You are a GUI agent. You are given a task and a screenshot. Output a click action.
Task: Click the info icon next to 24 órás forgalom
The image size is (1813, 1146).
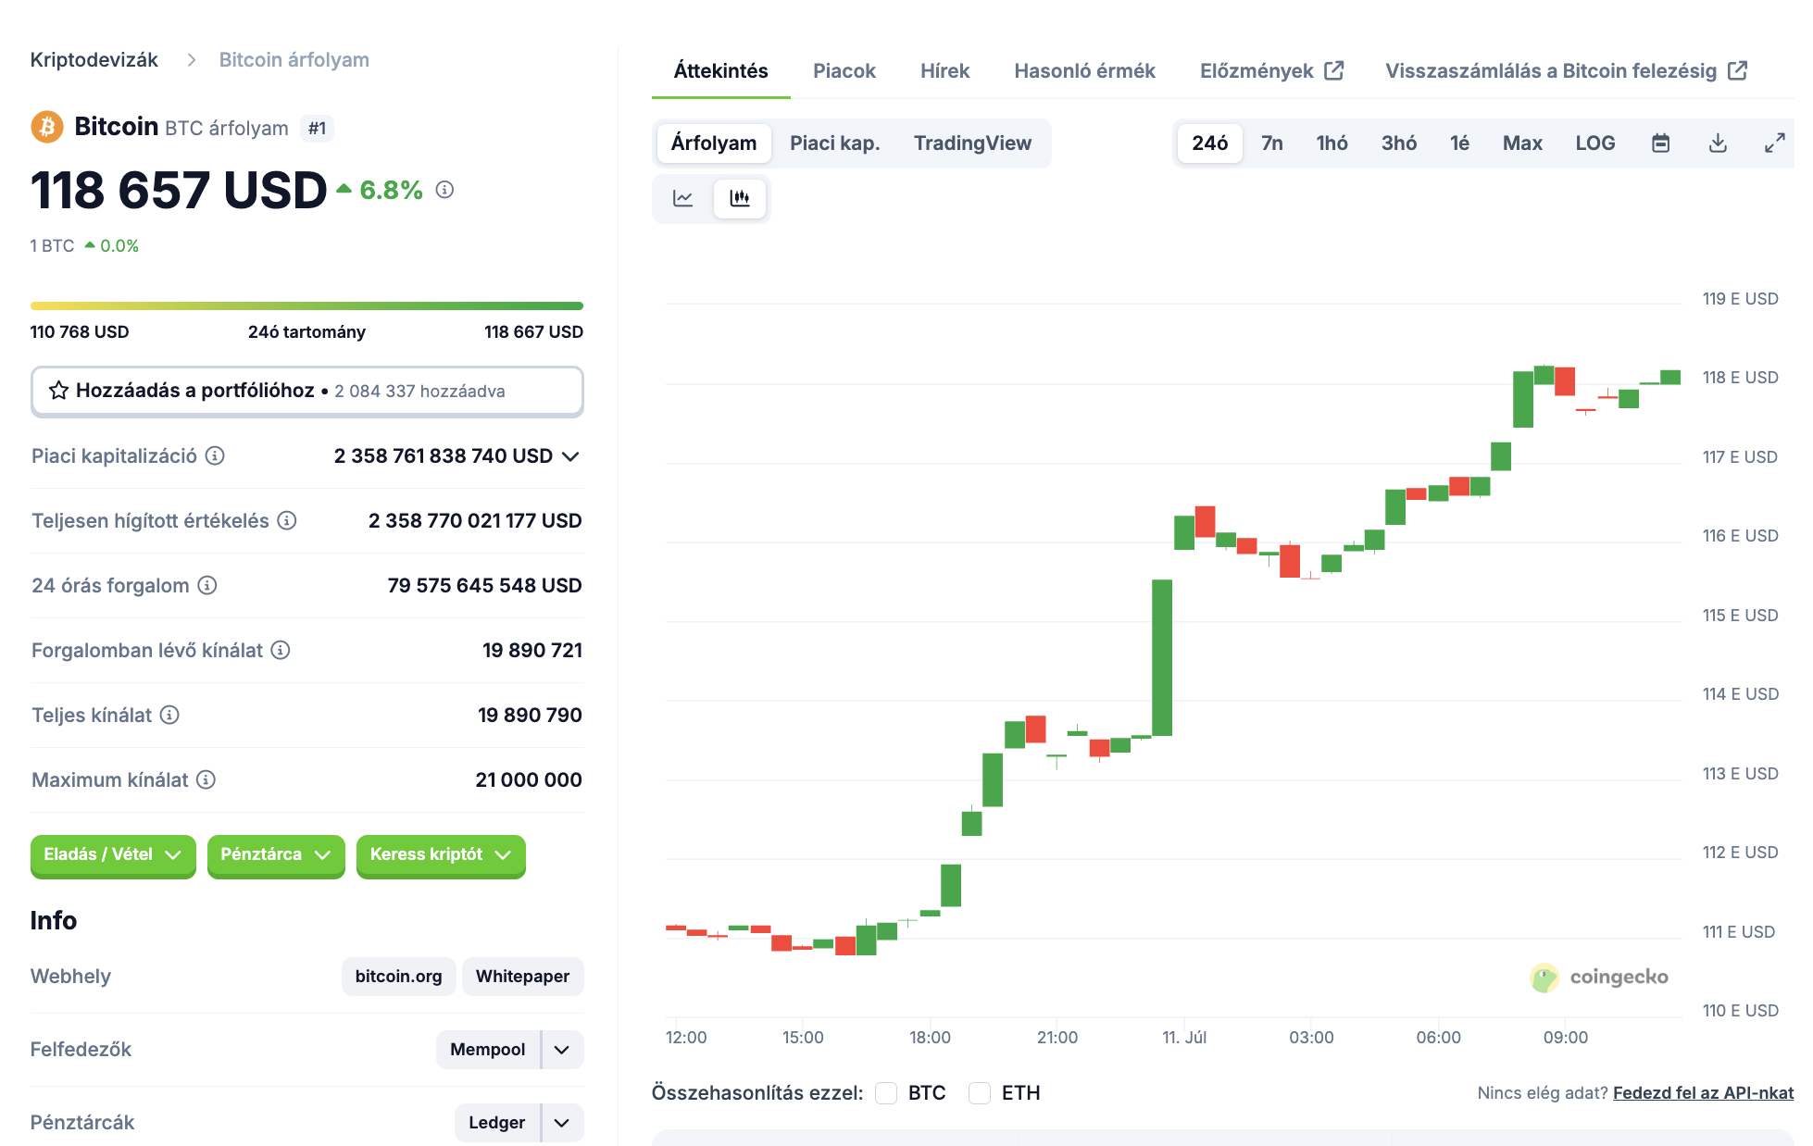[207, 585]
